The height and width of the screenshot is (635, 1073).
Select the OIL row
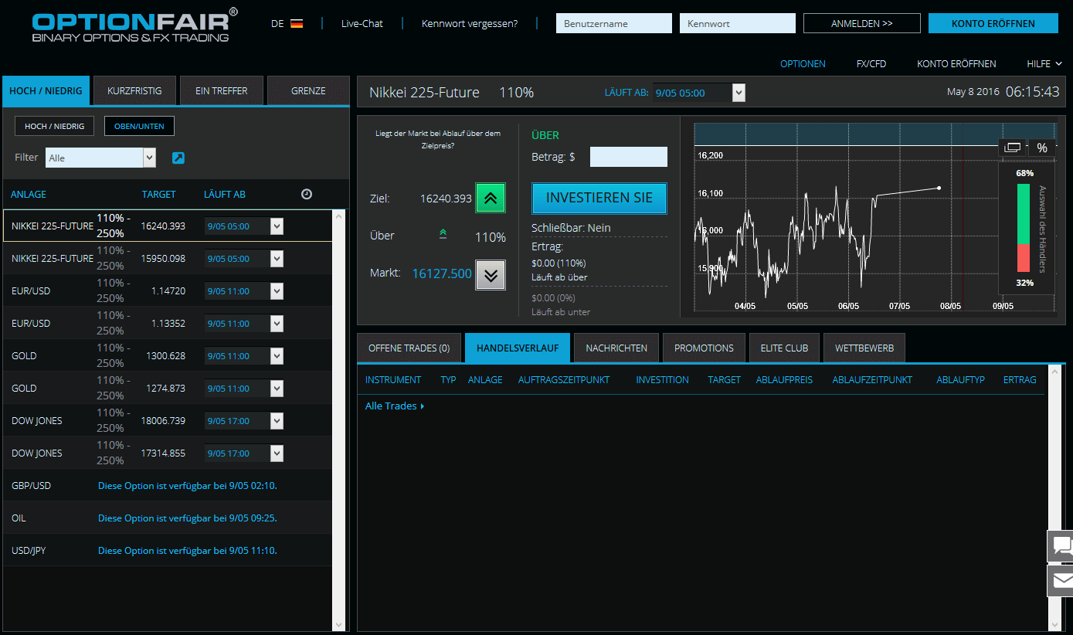(168, 518)
